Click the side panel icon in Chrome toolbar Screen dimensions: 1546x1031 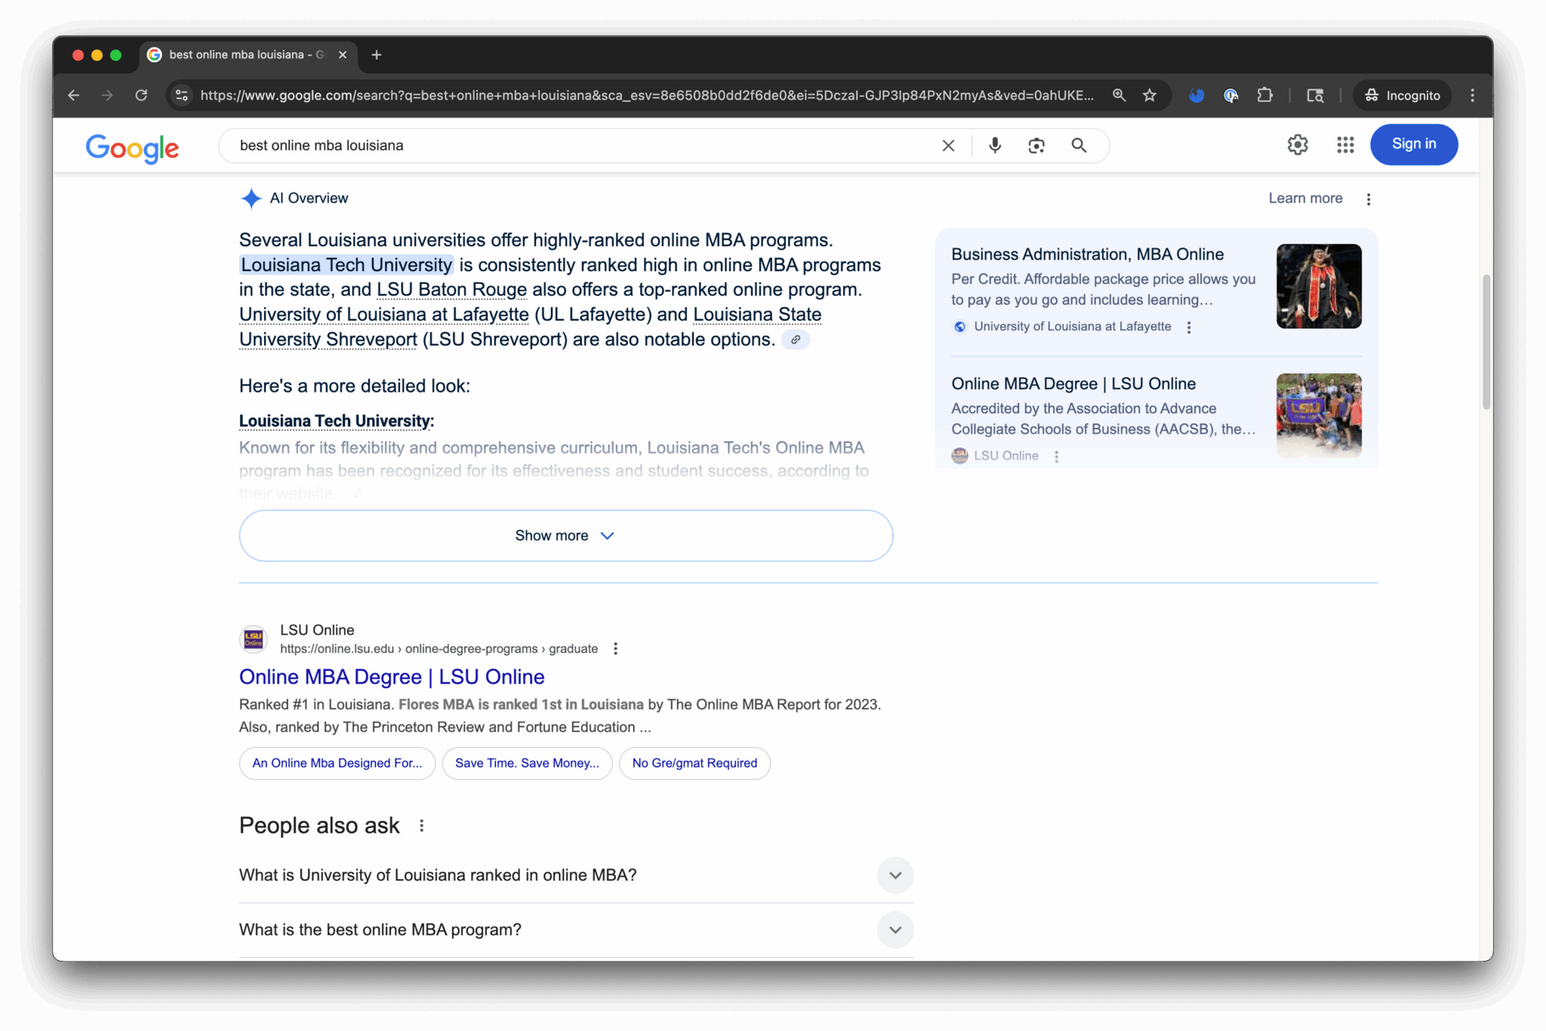[1314, 95]
